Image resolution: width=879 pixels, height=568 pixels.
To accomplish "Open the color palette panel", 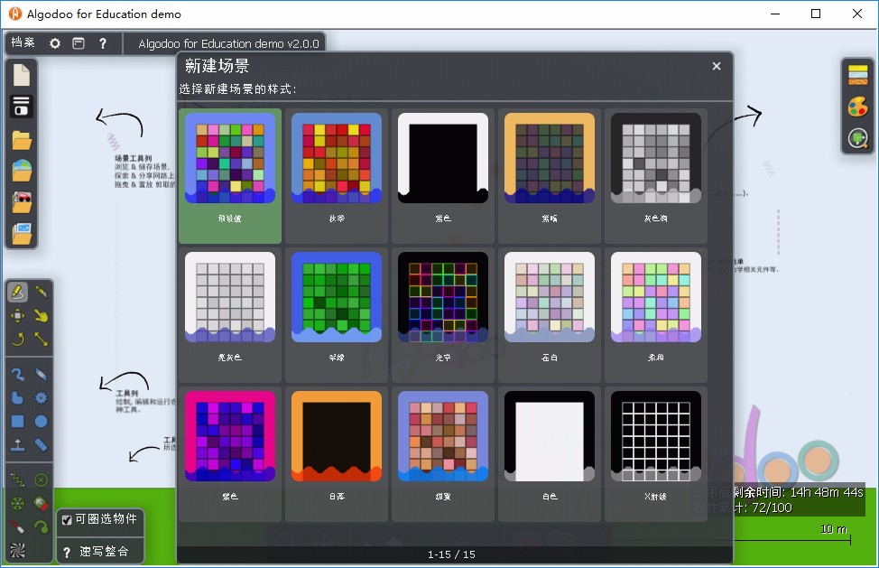I will 857,106.
